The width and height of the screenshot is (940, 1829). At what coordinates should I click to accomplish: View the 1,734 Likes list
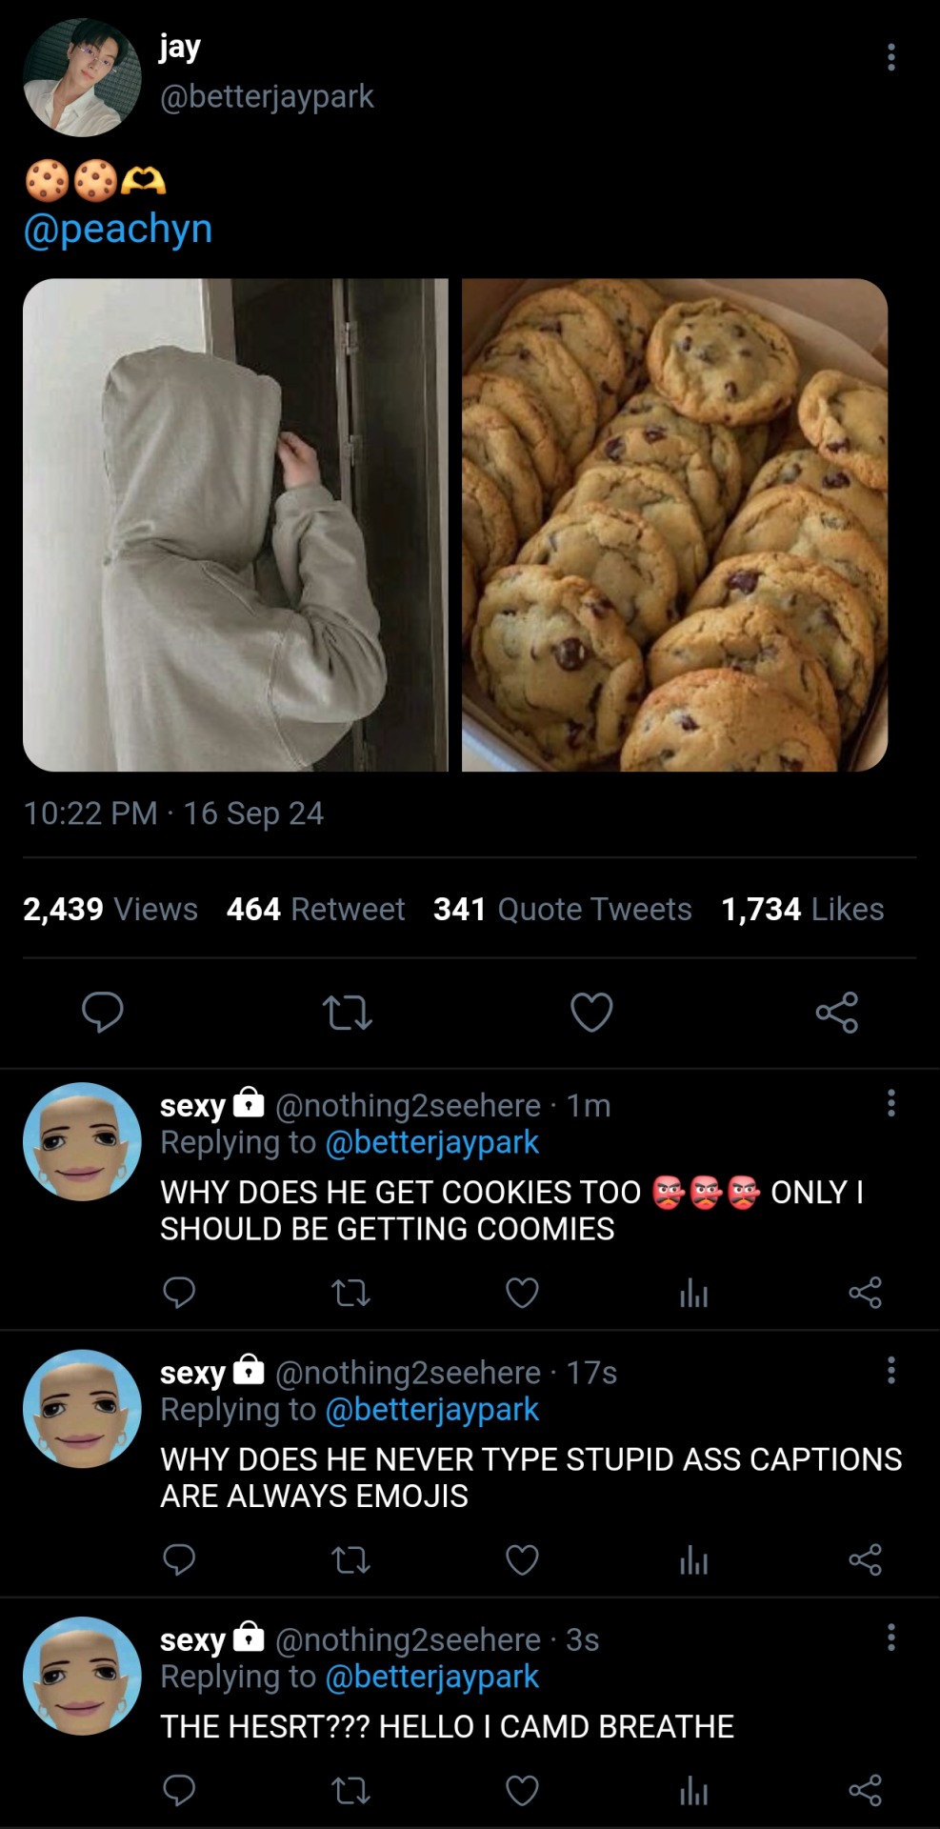pyautogui.click(x=802, y=909)
